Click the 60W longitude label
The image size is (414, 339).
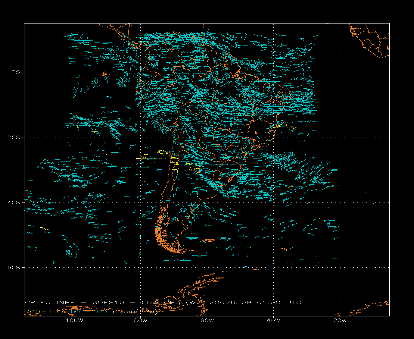click(x=207, y=320)
